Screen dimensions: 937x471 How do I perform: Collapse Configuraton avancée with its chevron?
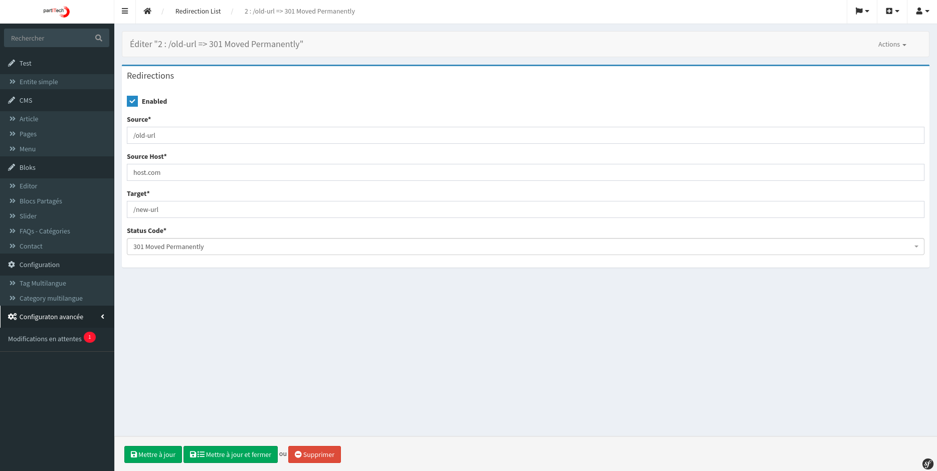102,317
